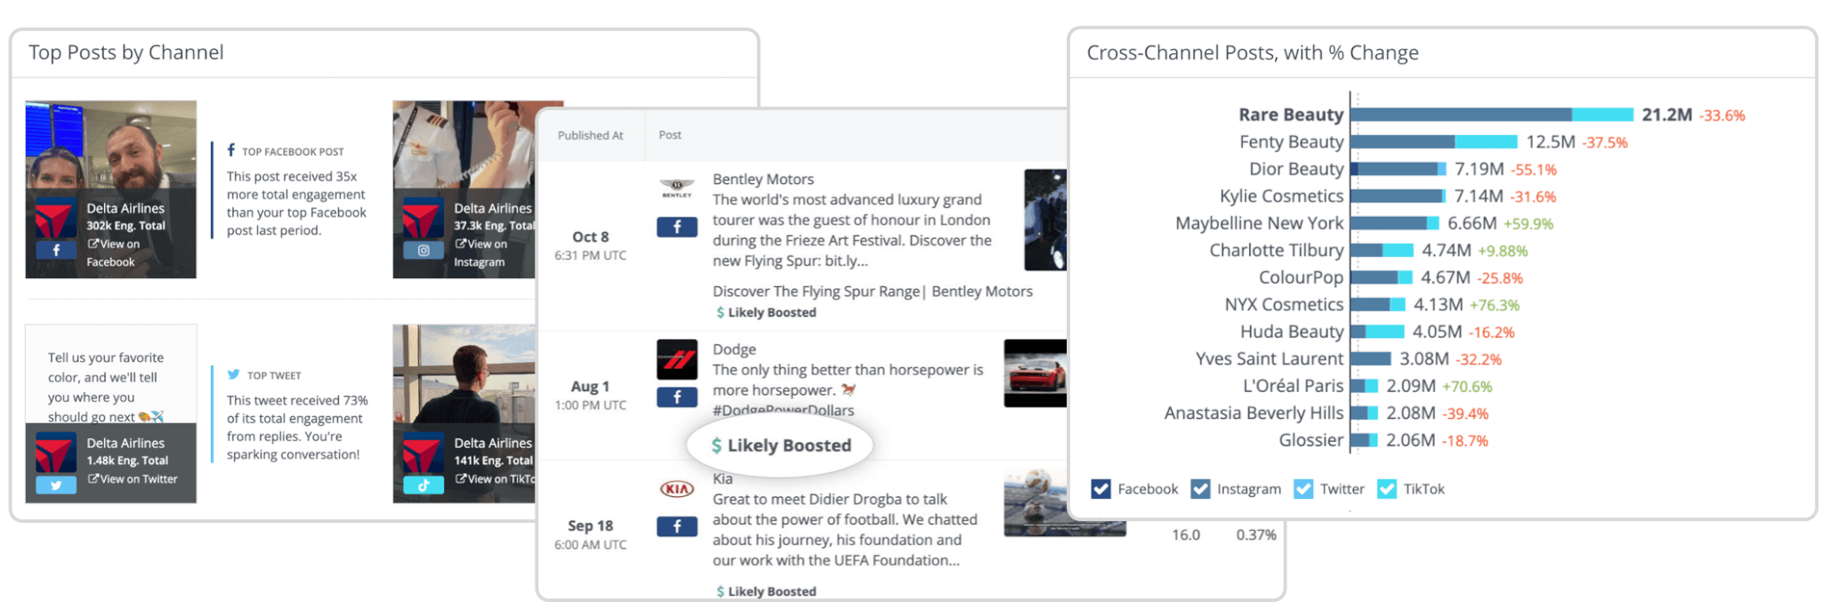1822x602 pixels.
Task: Click the tweet text about favorite color
Action: 106,387
